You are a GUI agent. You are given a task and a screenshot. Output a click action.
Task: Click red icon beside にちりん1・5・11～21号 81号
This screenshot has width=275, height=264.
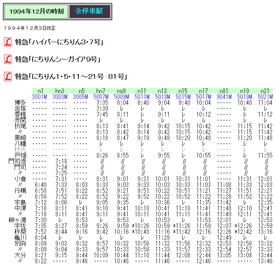tap(7, 76)
